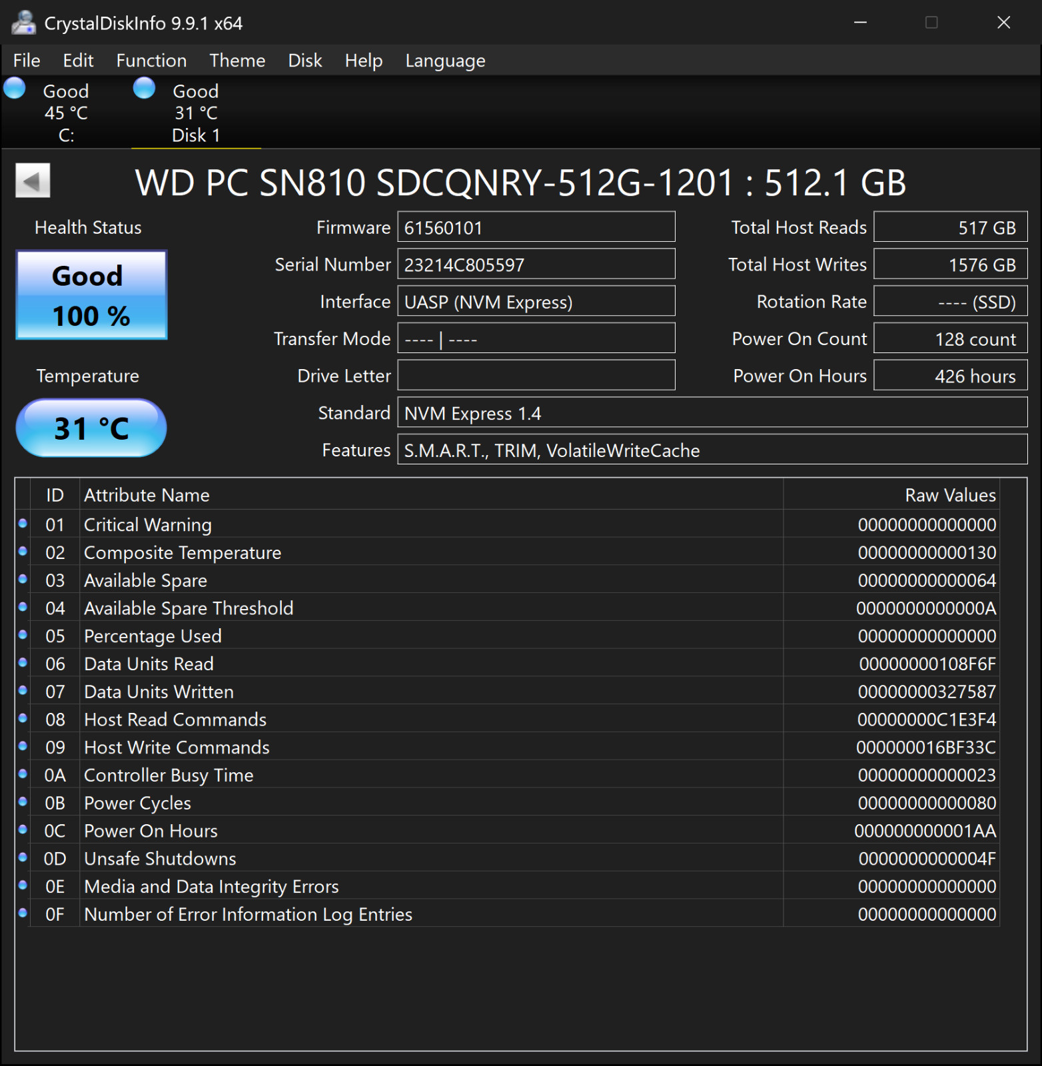Viewport: 1042px width, 1066px height.
Task: Click the status dot of Available Spare row
Action: coord(23,580)
